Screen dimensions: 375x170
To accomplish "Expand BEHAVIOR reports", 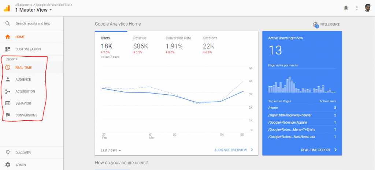I will [x=23, y=103].
